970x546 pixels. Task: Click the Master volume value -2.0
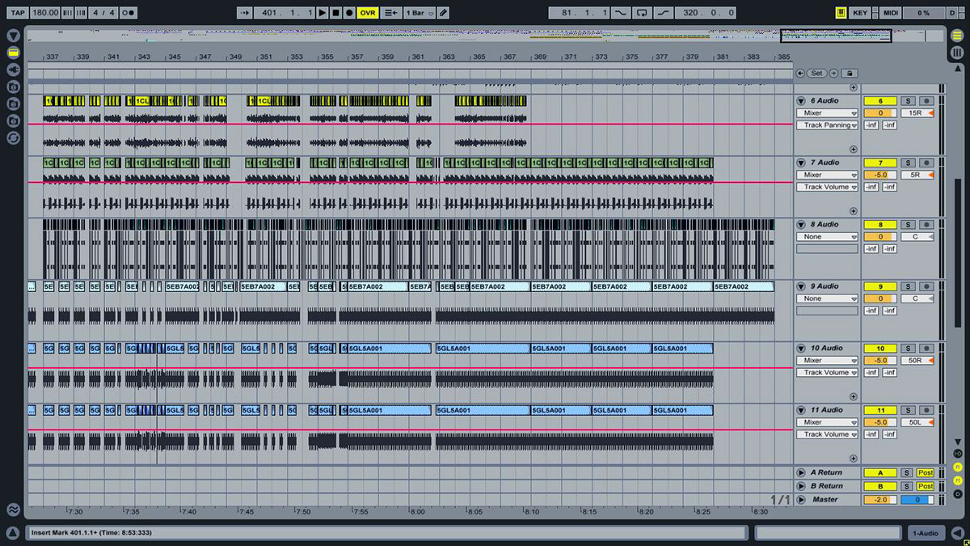pyautogui.click(x=880, y=500)
